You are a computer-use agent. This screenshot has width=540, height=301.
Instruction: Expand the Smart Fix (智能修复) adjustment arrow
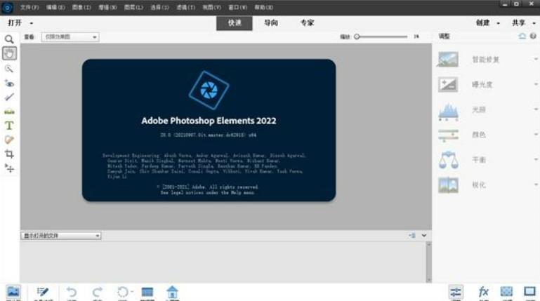point(536,59)
